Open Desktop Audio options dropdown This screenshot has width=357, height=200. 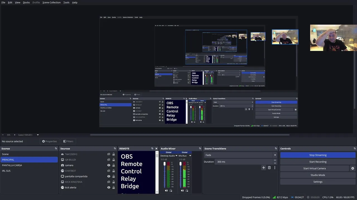pyautogui.click(x=176, y=156)
